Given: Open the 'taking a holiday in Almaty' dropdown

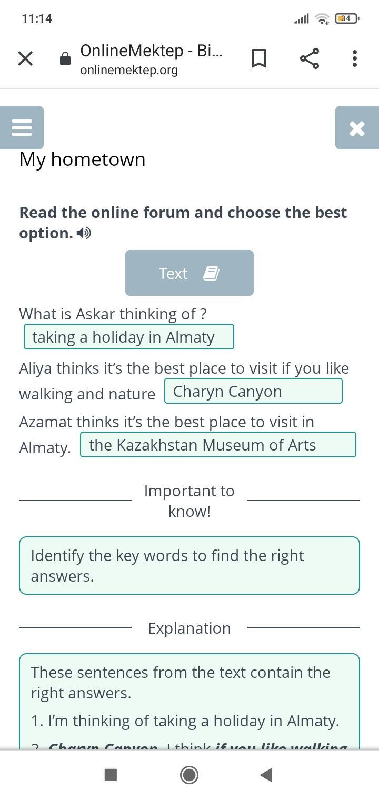Looking at the screenshot, I should click(x=129, y=337).
